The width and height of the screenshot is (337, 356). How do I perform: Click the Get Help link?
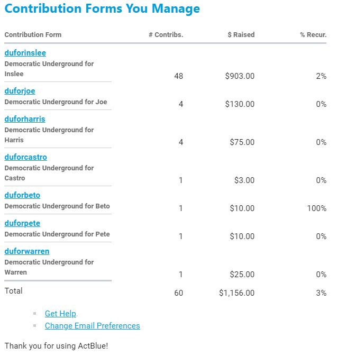60,314
